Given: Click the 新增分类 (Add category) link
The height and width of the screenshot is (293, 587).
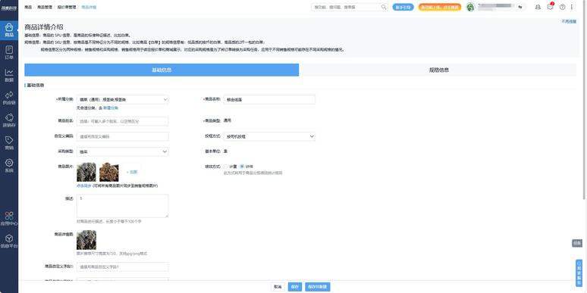Looking at the screenshot, I should coord(111,108).
